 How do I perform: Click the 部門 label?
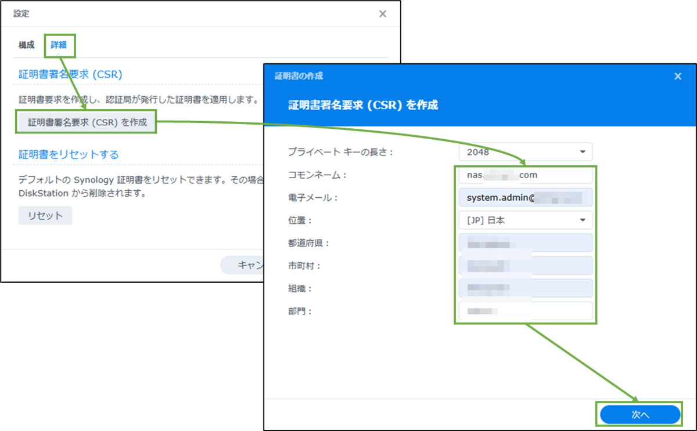(x=300, y=312)
